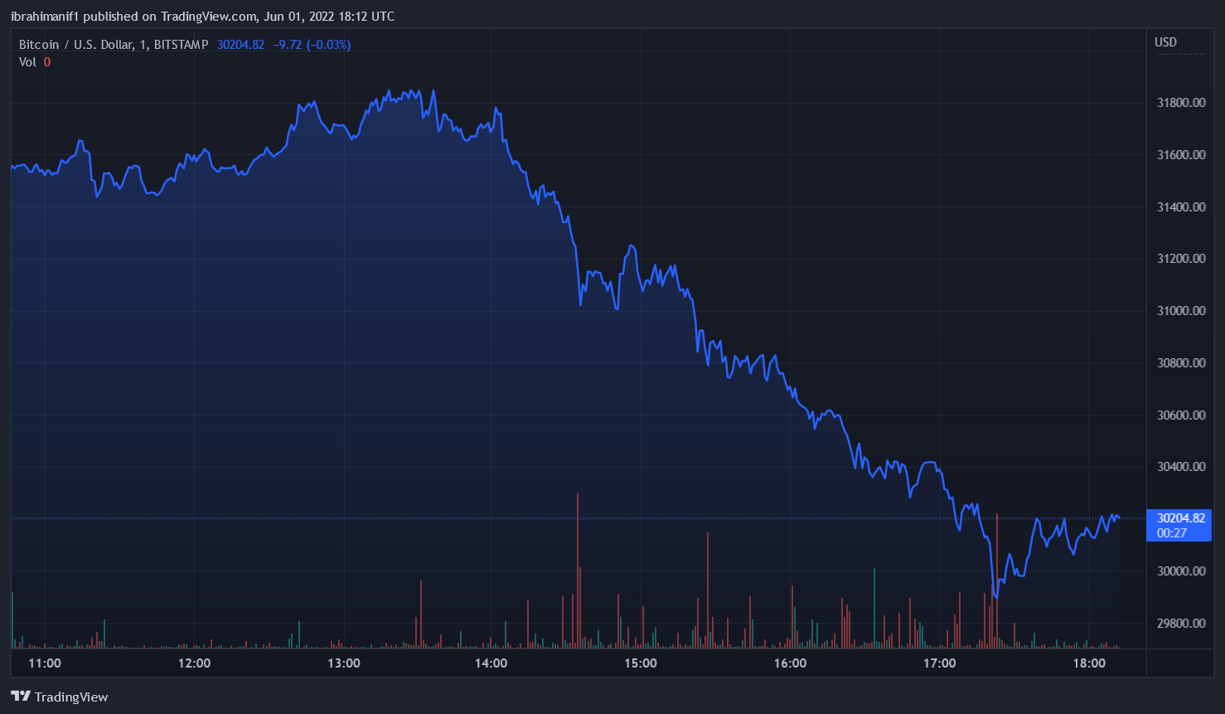Select the 14:00 time axis label
The height and width of the screenshot is (714, 1225).
(x=491, y=663)
